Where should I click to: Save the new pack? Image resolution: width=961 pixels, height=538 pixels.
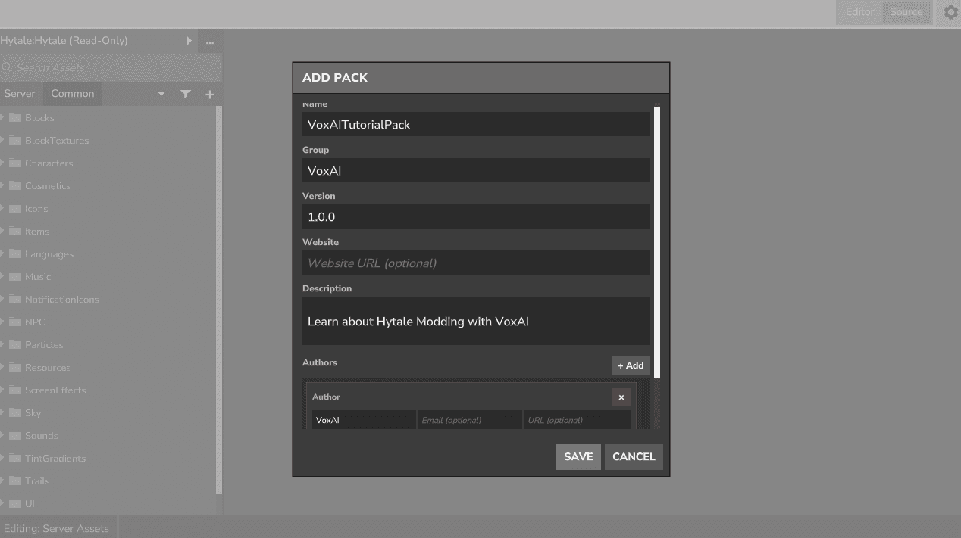click(x=578, y=456)
